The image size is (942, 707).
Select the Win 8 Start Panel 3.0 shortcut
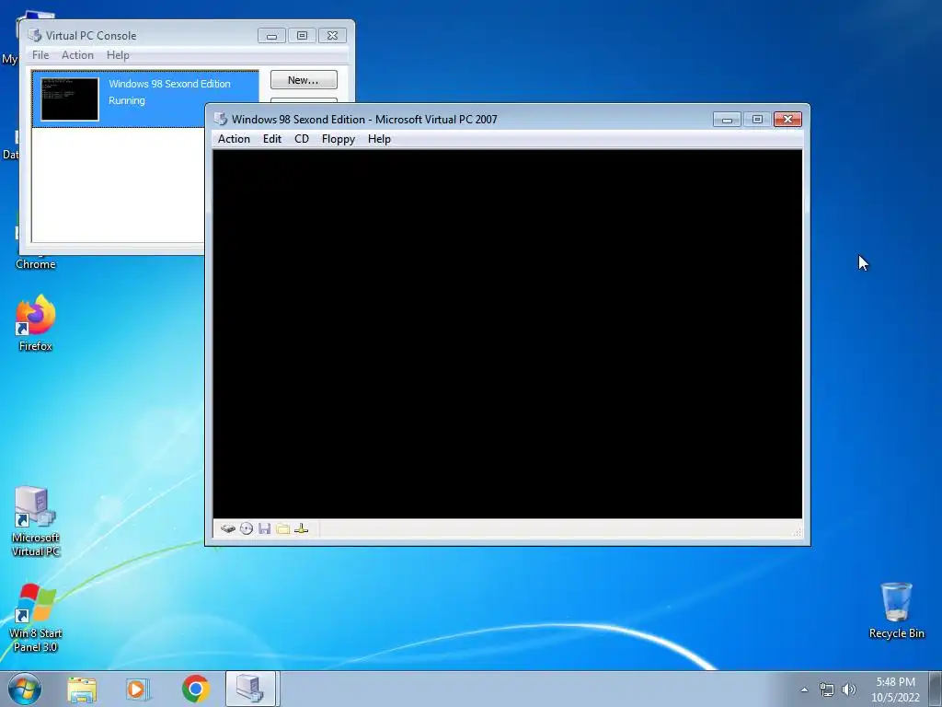(x=36, y=618)
